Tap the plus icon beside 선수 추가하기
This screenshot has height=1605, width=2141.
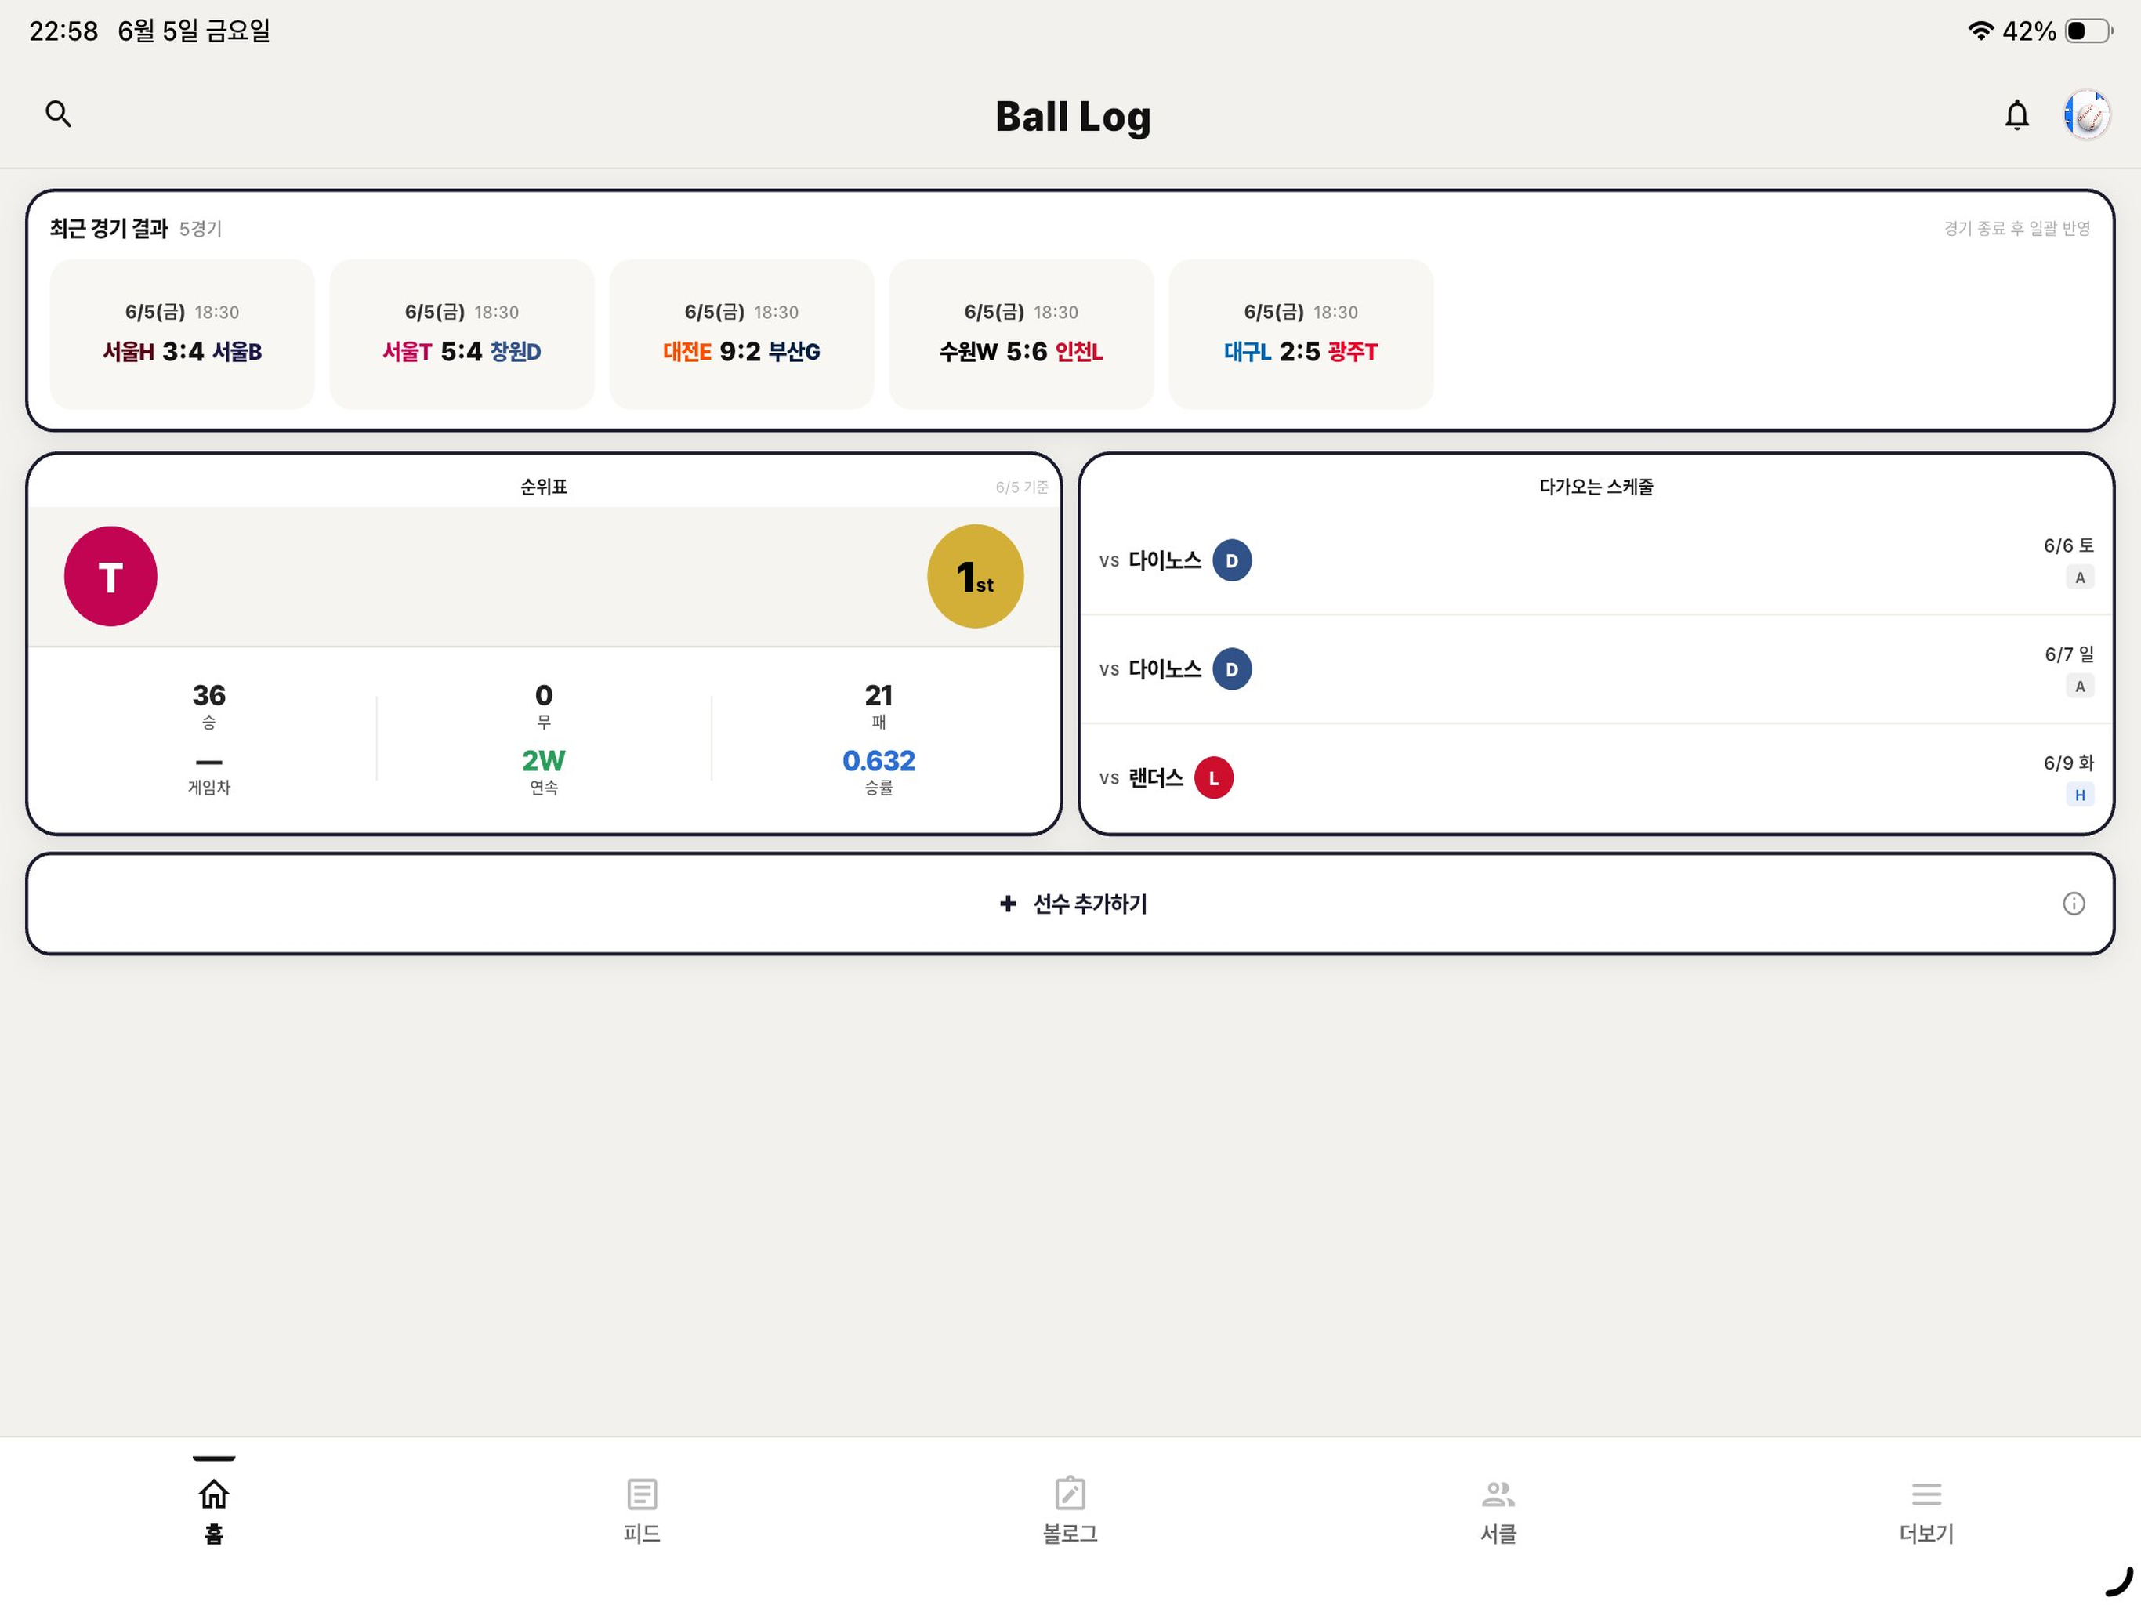click(1008, 903)
